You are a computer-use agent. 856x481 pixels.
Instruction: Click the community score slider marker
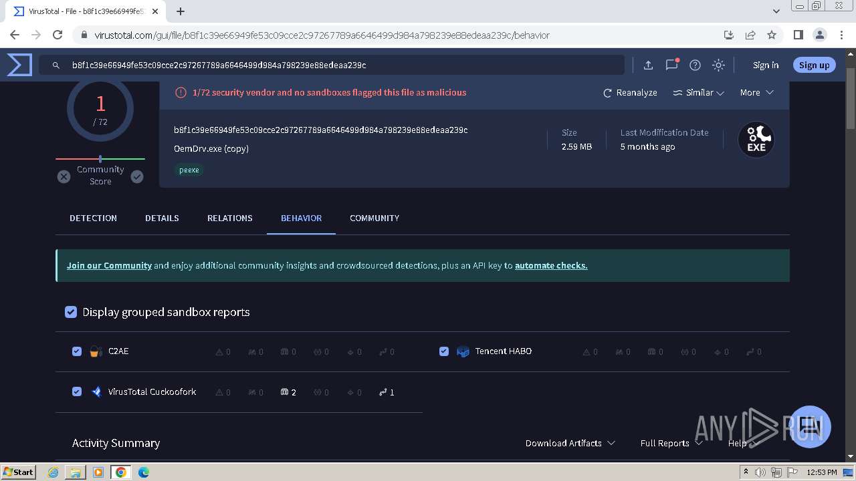click(x=100, y=159)
